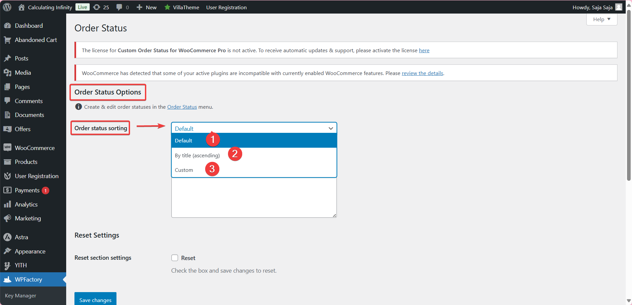Click the Comments bubble icon in sidebar
The height and width of the screenshot is (305, 632).
[8, 101]
